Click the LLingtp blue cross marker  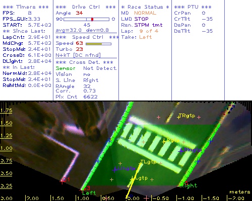[115, 170]
